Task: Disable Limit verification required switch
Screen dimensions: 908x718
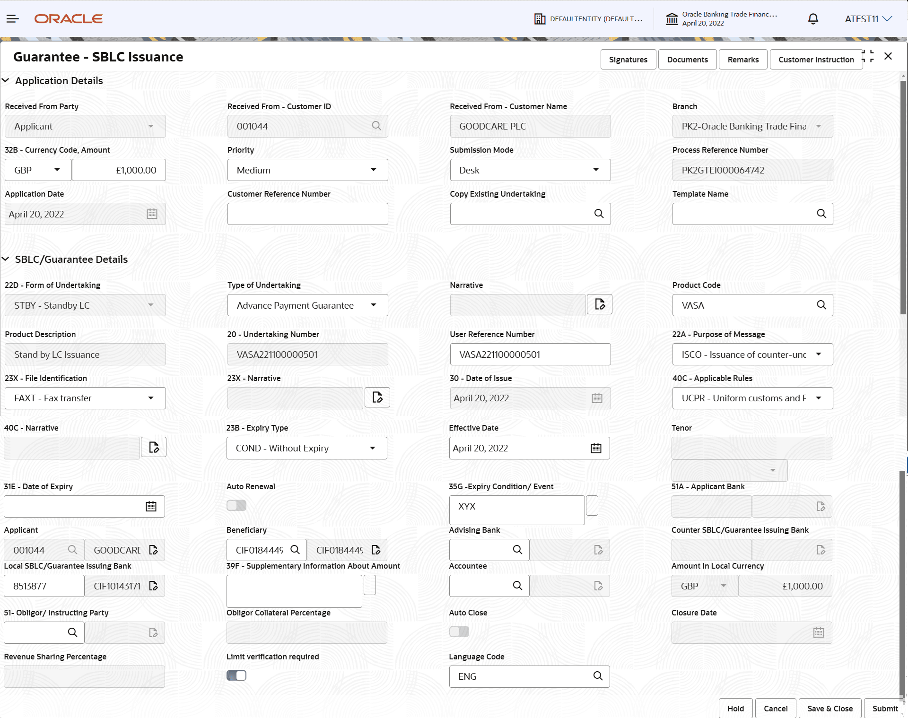Action: [236, 675]
